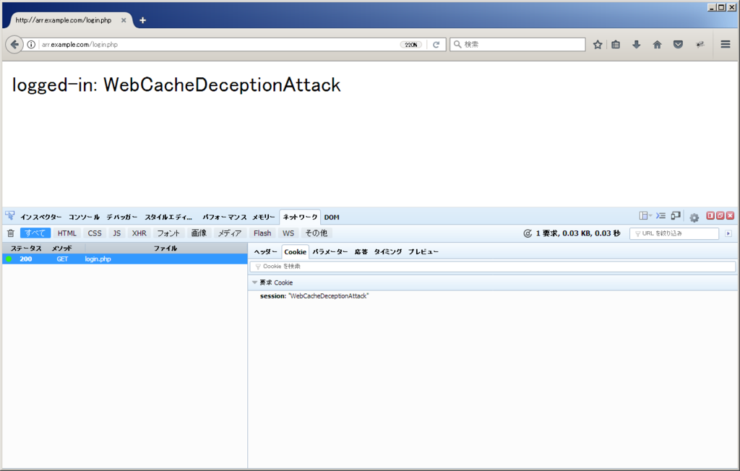Open the hamburger menu in browser toolbar
740x471 pixels.
(x=726, y=45)
